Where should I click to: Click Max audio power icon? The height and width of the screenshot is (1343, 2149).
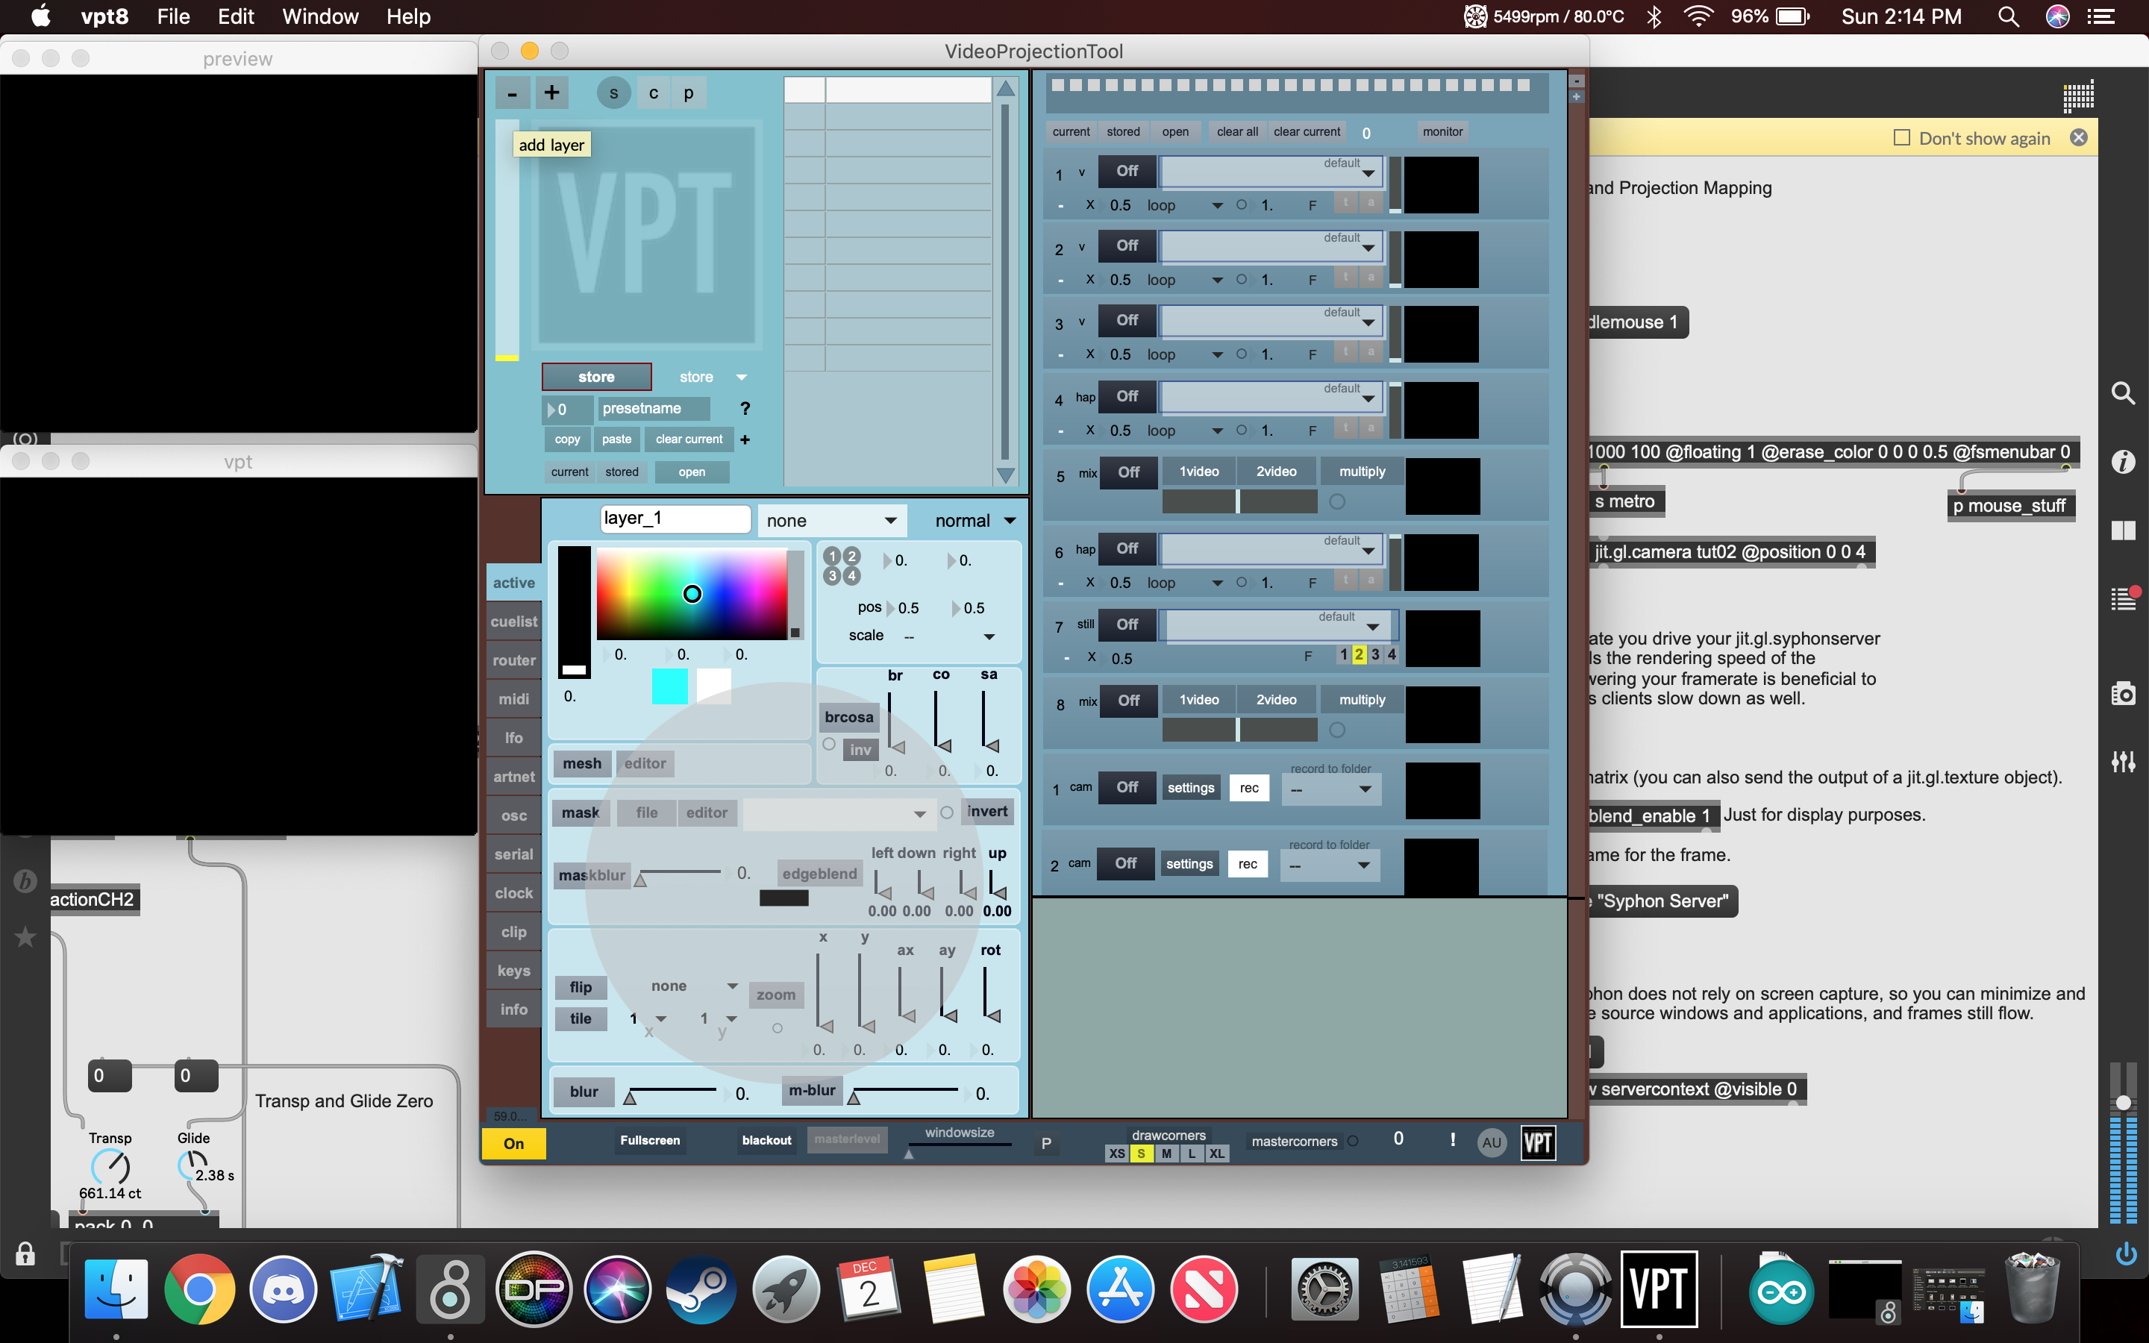coord(2126,1254)
